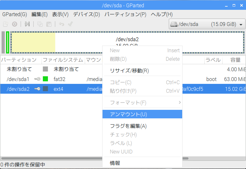Click the ファイルシステム column header
This screenshot has height=169, width=246.
click(x=63, y=60)
